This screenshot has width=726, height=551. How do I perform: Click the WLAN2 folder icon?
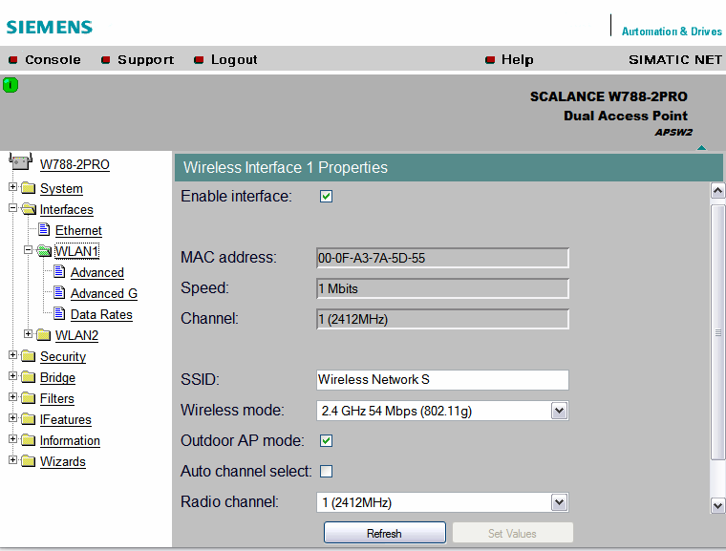click(44, 335)
